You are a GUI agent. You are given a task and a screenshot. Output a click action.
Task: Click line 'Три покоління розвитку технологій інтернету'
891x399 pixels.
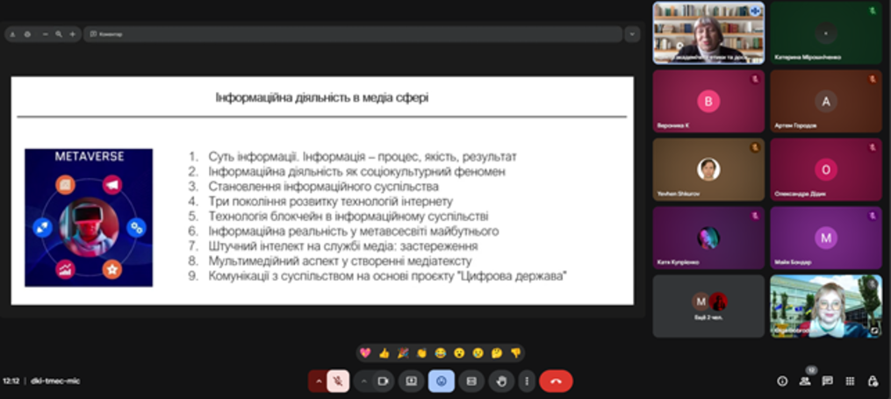point(331,202)
